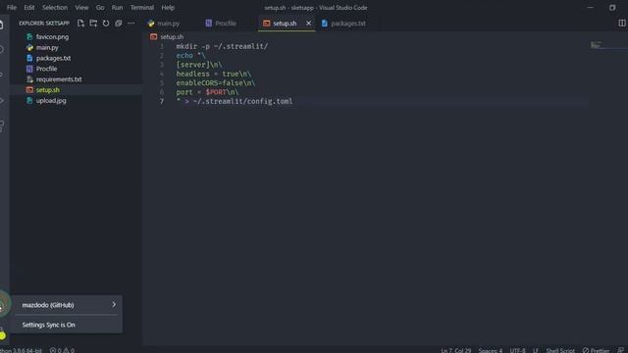The image size is (628, 353).
Task: Open the Go menu
Action: tap(100, 8)
